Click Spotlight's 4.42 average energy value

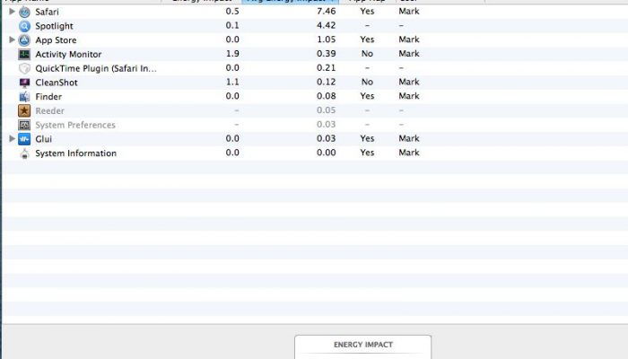click(x=326, y=25)
